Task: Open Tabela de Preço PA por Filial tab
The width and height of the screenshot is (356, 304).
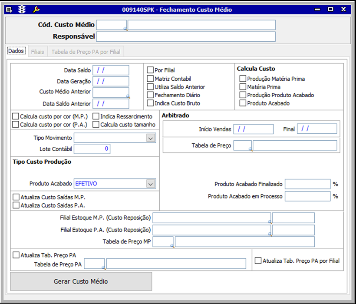Action: (86, 52)
